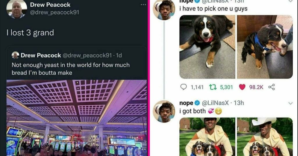This screenshot has height=156, width=298.
Task: Click the small avatar in the quoted tweet
Action: click(15, 55)
